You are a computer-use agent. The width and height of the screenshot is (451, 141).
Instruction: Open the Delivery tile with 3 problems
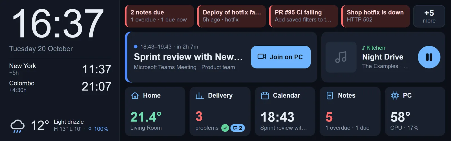click(220, 111)
